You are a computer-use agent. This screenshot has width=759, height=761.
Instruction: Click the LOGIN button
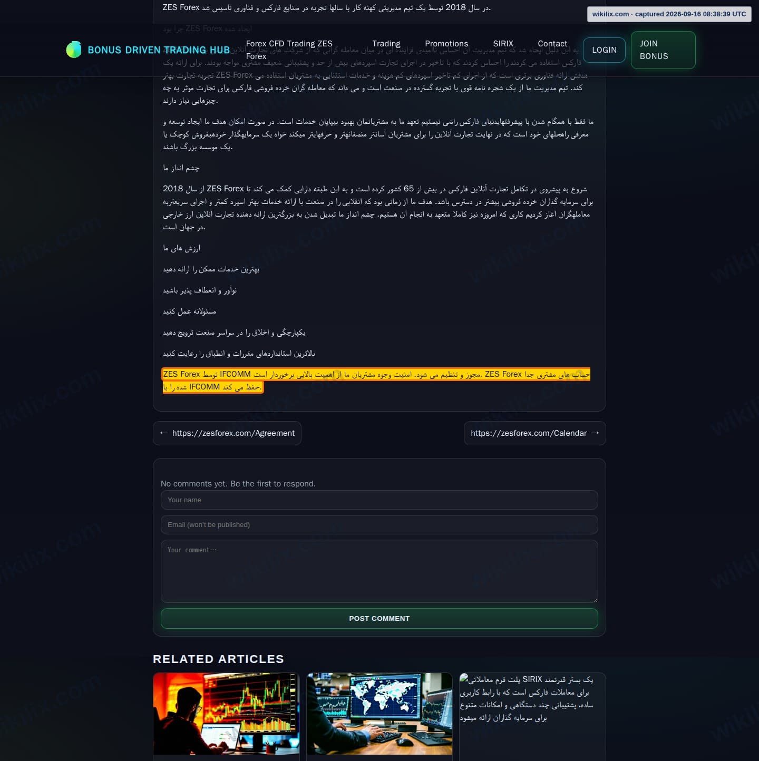pos(604,50)
